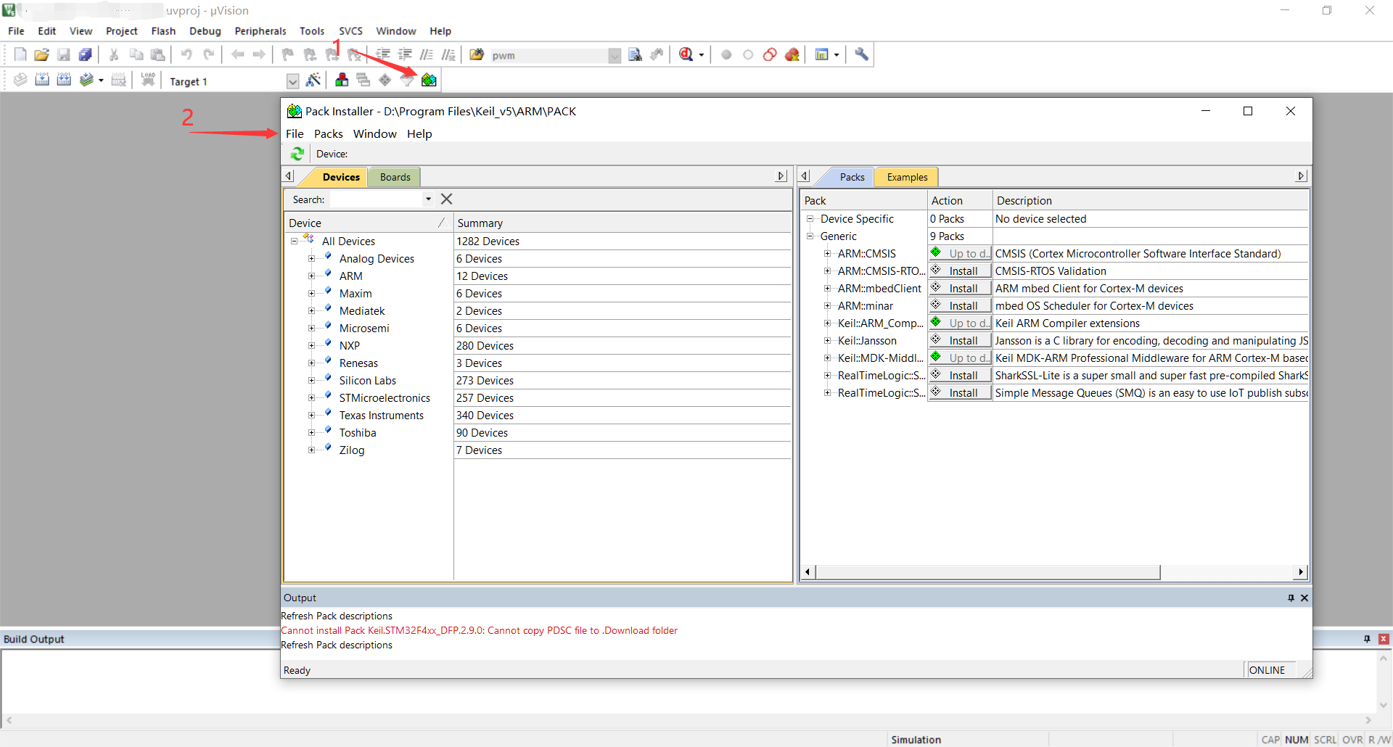Click the Save All icon
Viewport: 1393px width, 747px height.
86,54
